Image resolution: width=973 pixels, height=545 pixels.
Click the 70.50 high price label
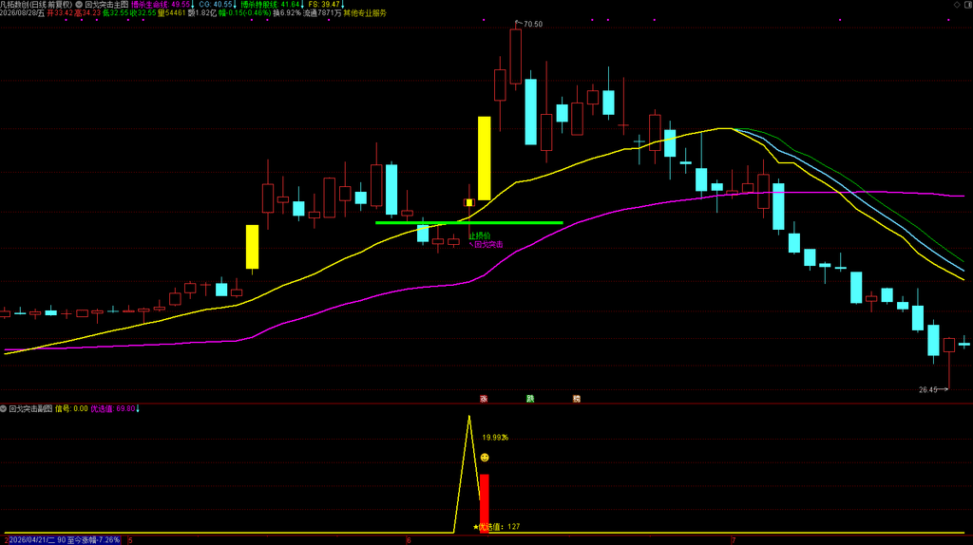(529, 24)
